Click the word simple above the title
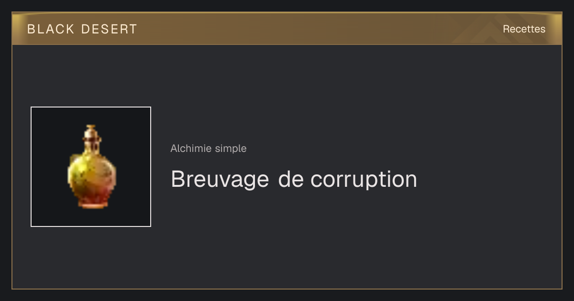 pos(231,149)
